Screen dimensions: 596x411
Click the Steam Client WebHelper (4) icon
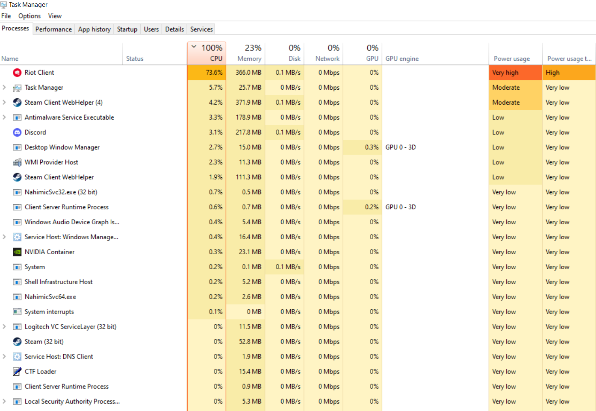tap(17, 103)
